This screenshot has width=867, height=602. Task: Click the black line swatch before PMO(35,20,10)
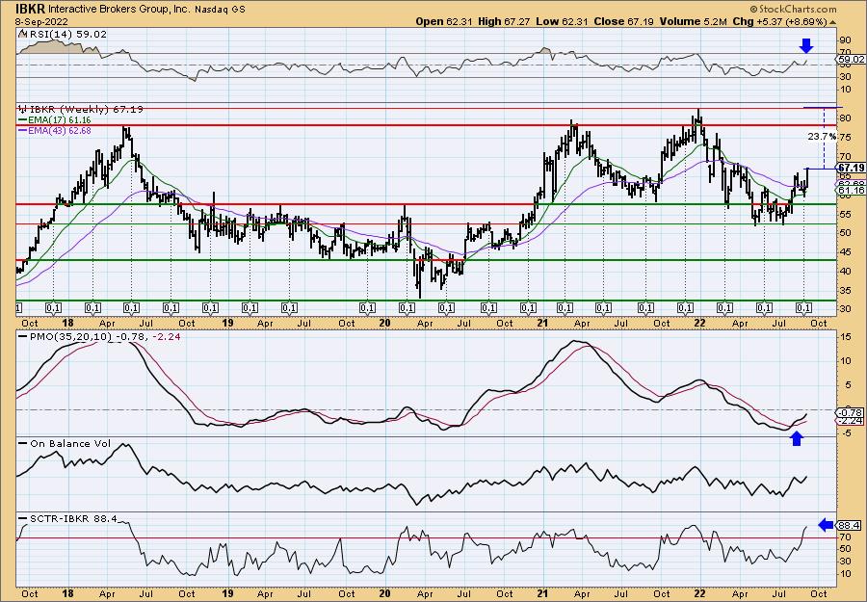22,337
